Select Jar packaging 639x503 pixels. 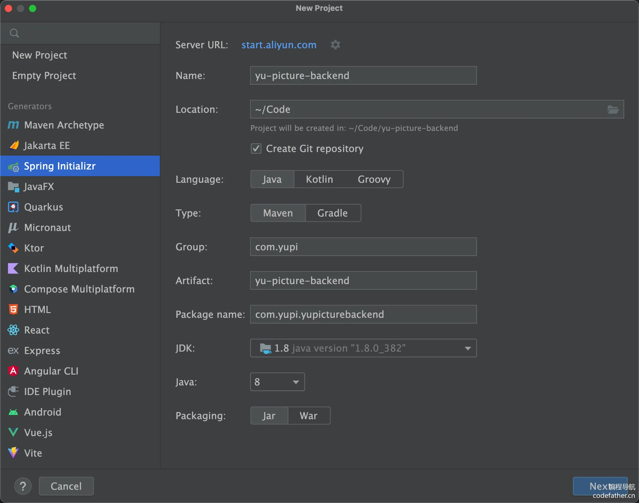[269, 416]
